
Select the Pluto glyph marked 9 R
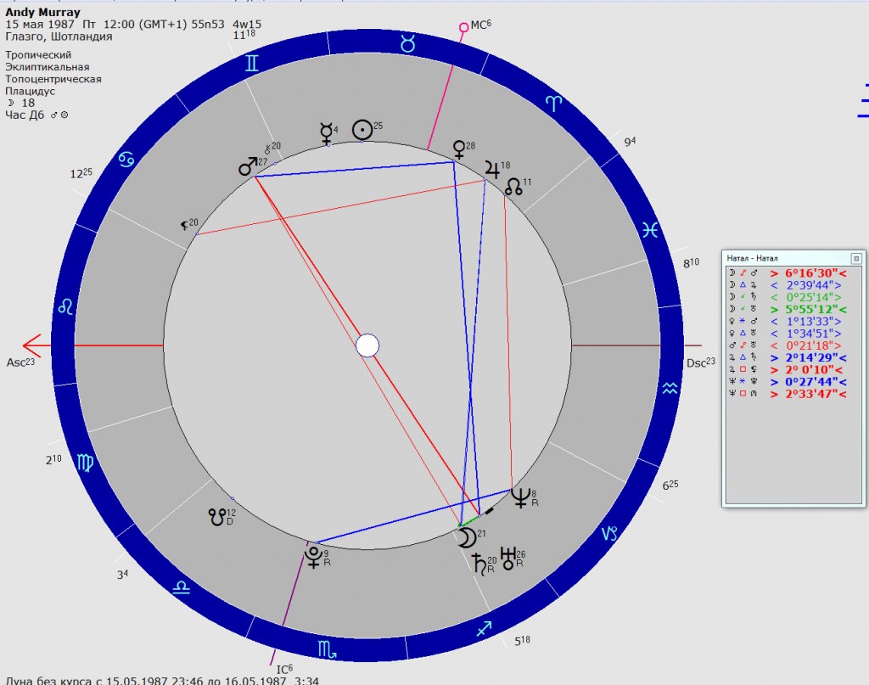click(x=314, y=557)
